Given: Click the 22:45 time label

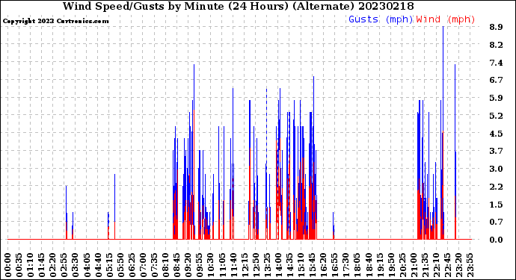Looking at the screenshot, I should coord(447,265).
